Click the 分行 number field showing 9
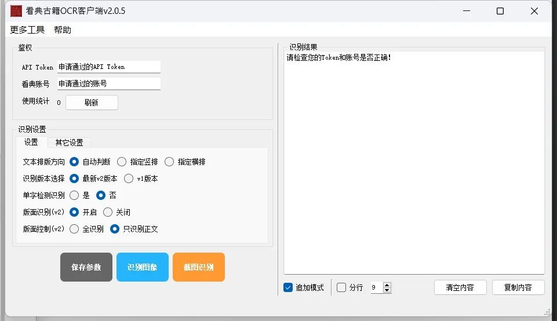The width and height of the screenshot is (557, 321). pyautogui.click(x=377, y=287)
